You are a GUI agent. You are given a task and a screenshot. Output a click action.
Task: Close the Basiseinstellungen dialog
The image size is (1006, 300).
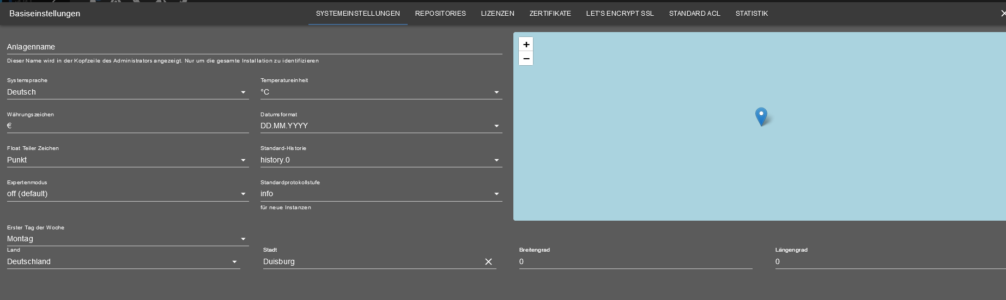1003,14
